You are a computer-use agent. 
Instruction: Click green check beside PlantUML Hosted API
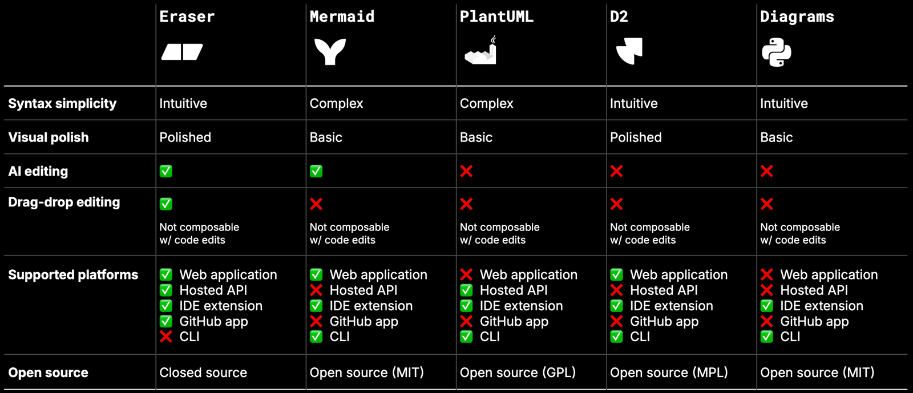466,290
